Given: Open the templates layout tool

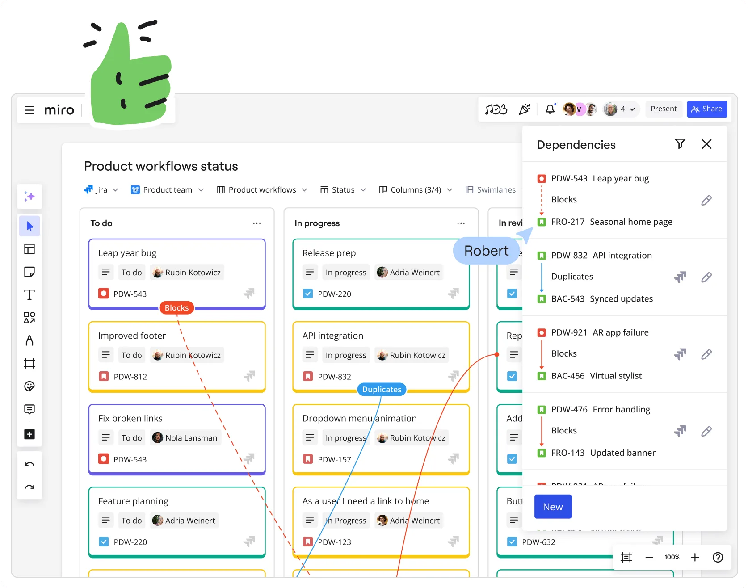Looking at the screenshot, I should [29, 249].
